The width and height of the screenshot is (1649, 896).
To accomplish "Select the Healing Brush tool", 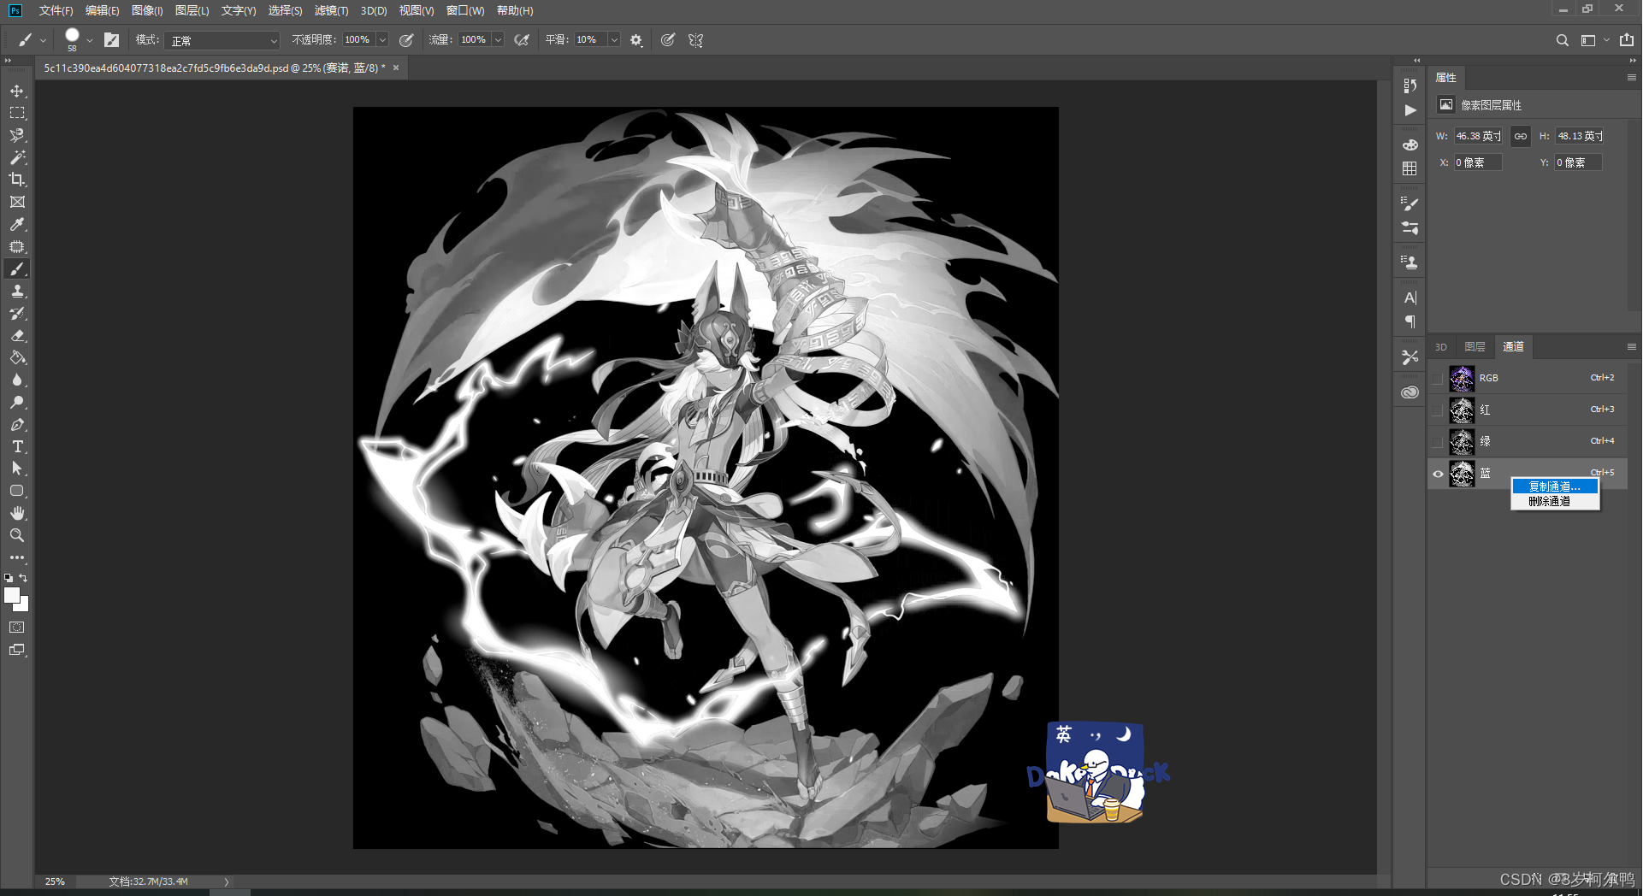I will pyautogui.click(x=17, y=246).
